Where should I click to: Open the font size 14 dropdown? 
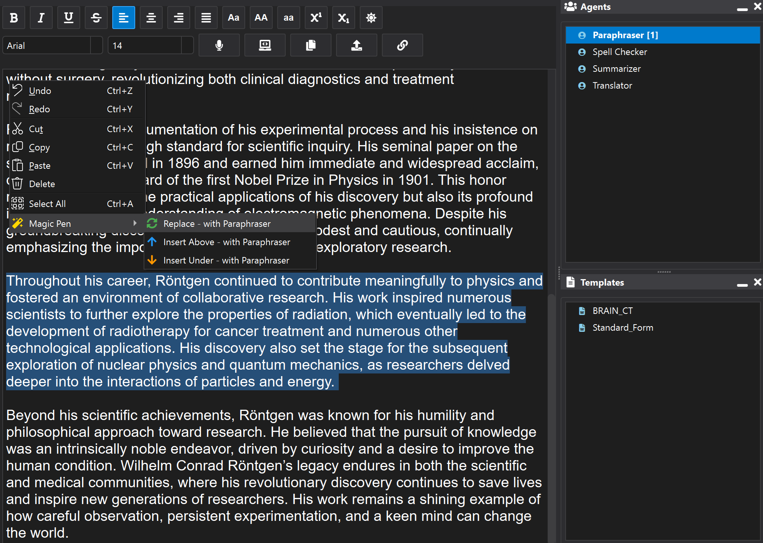coord(187,45)
